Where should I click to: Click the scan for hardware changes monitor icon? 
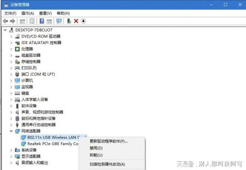(59, 21)
